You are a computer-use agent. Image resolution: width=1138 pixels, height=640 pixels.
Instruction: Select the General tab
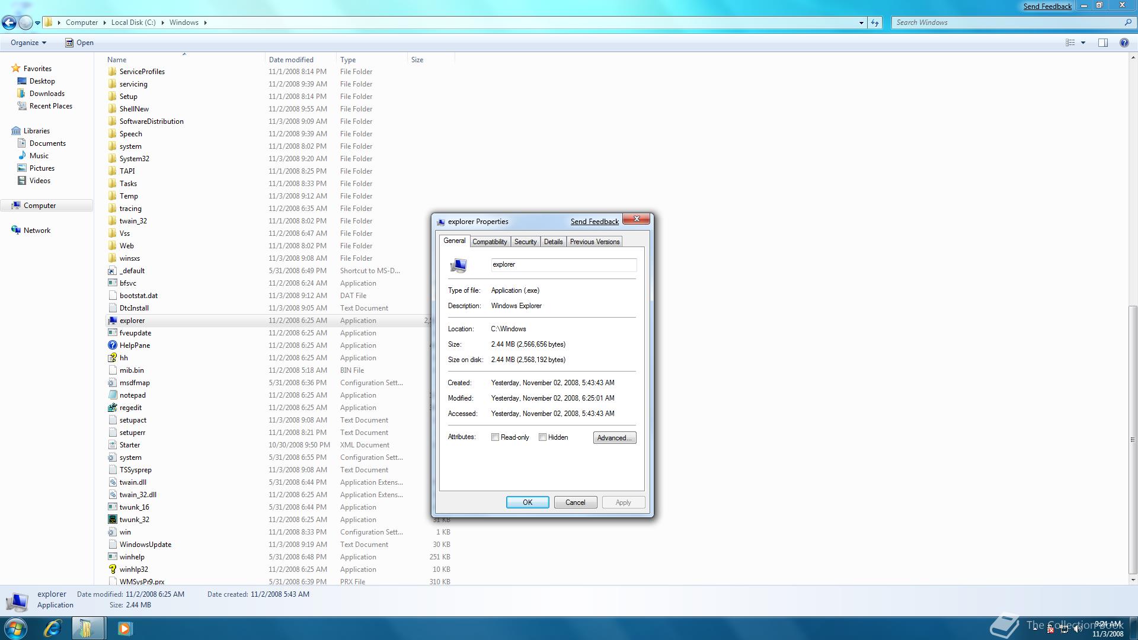tap(455, 241)
